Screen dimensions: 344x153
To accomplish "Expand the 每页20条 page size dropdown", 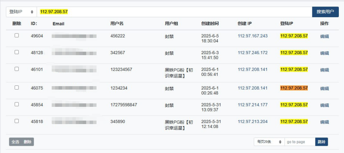I will pos(269,142).
